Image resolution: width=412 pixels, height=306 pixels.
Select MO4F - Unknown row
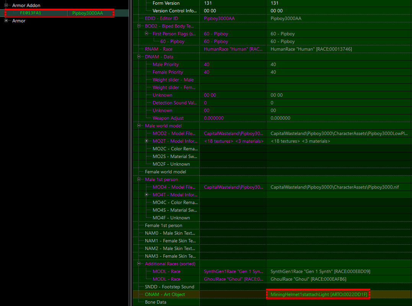pos(171,218)
